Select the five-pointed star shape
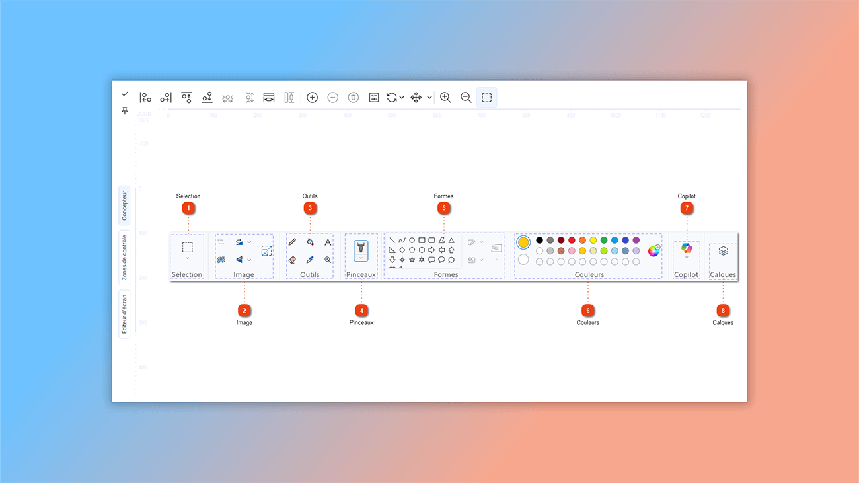The image size is (859, 483). [412, 260]
